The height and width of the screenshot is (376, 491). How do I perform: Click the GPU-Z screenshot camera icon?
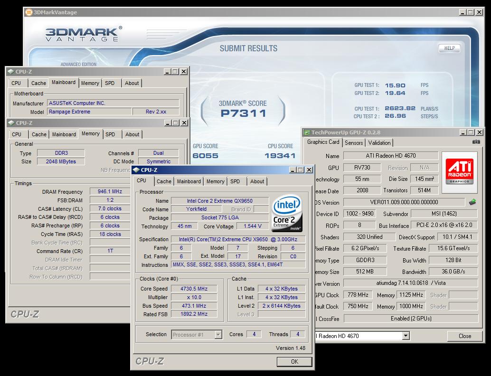point(476,142)
